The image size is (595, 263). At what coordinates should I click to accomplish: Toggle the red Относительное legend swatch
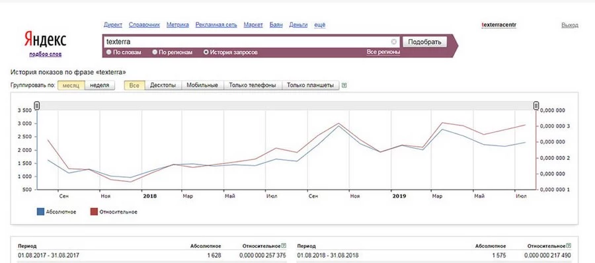pos(94,211)
